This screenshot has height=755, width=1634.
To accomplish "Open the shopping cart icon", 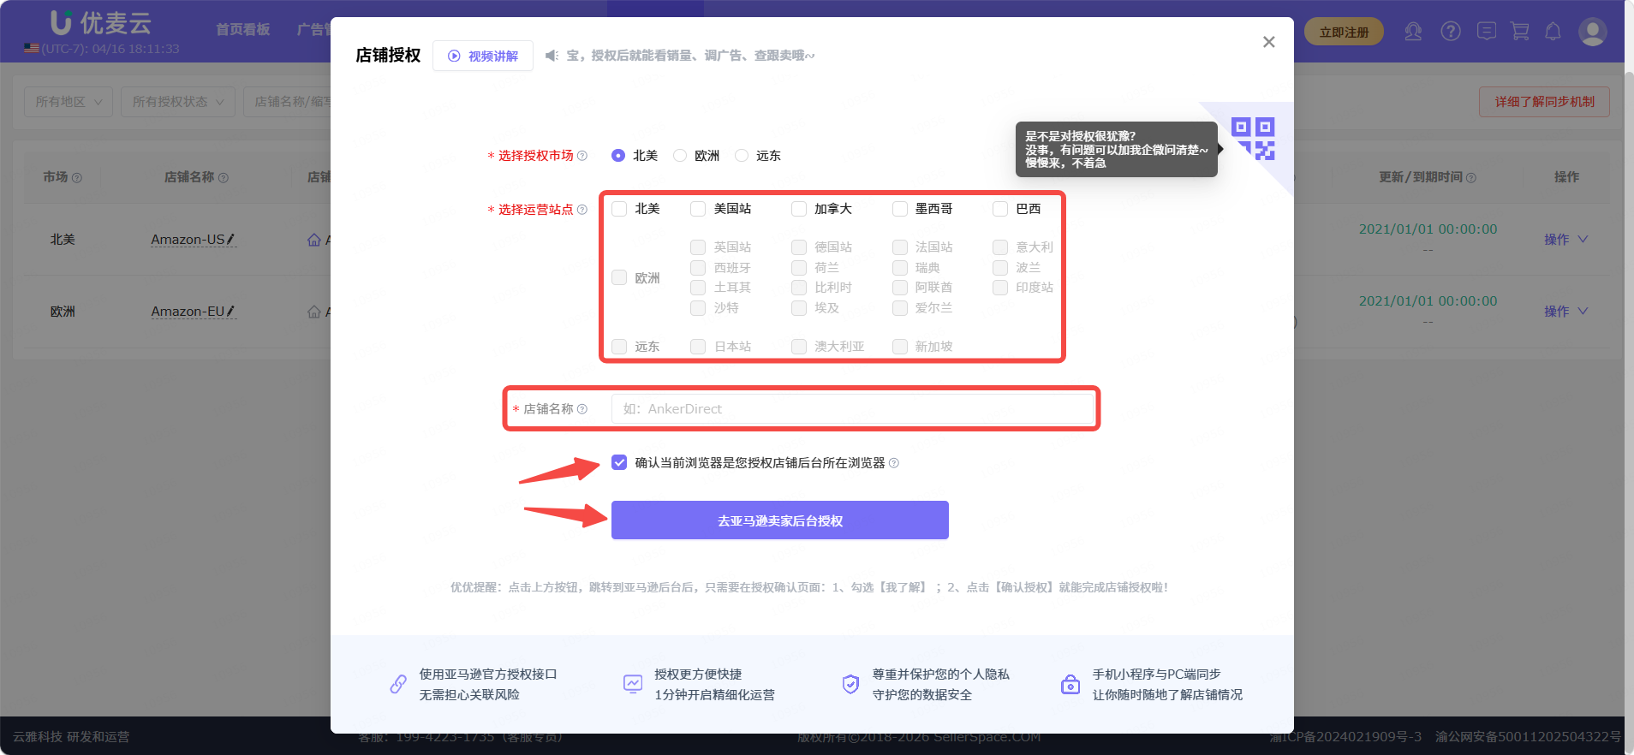I will pos(1520,32).
